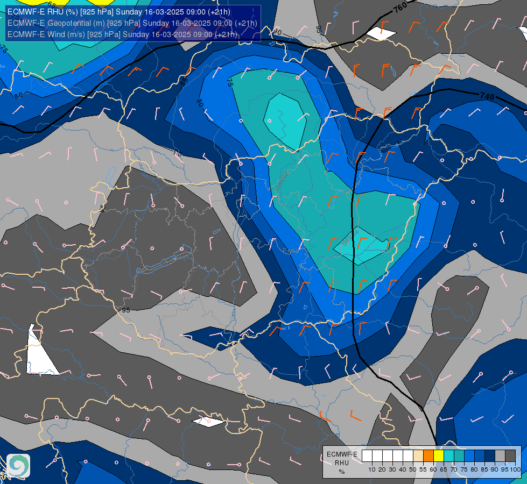Click the legend tick label '20'
This screenshot has height=484, width=527.
click(382, 469)
